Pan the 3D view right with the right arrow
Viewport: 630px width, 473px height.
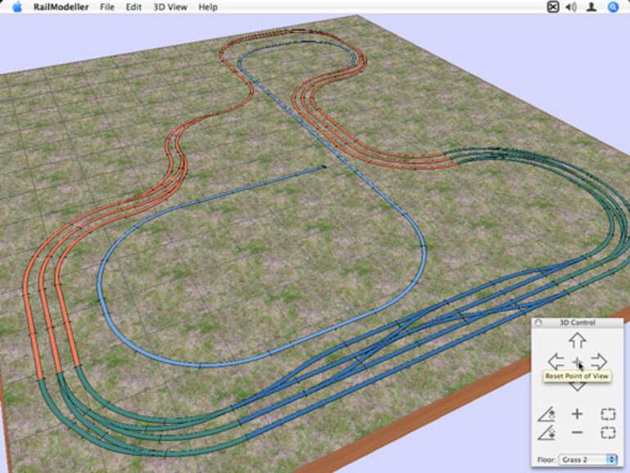tap(599, 361)
